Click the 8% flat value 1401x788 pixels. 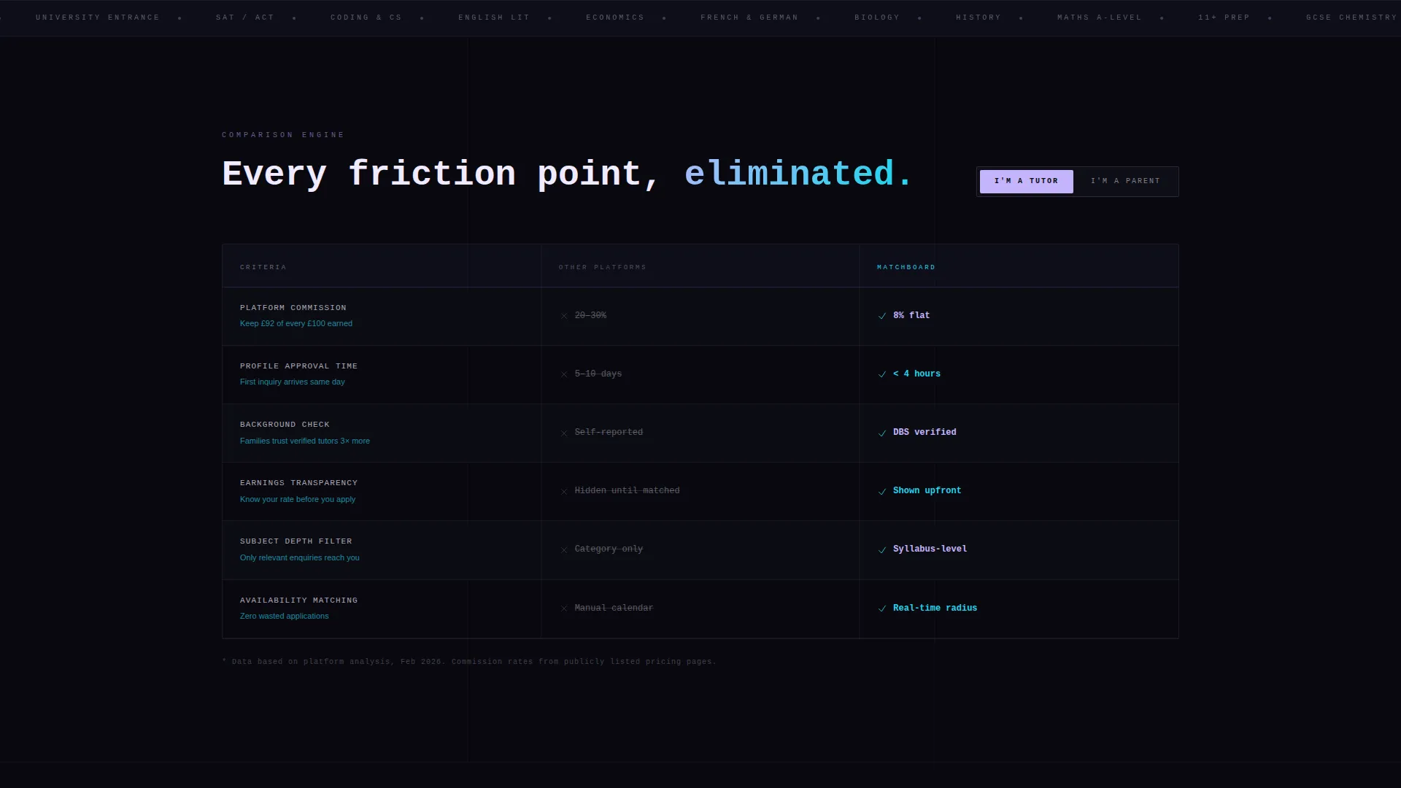point(911,316)
